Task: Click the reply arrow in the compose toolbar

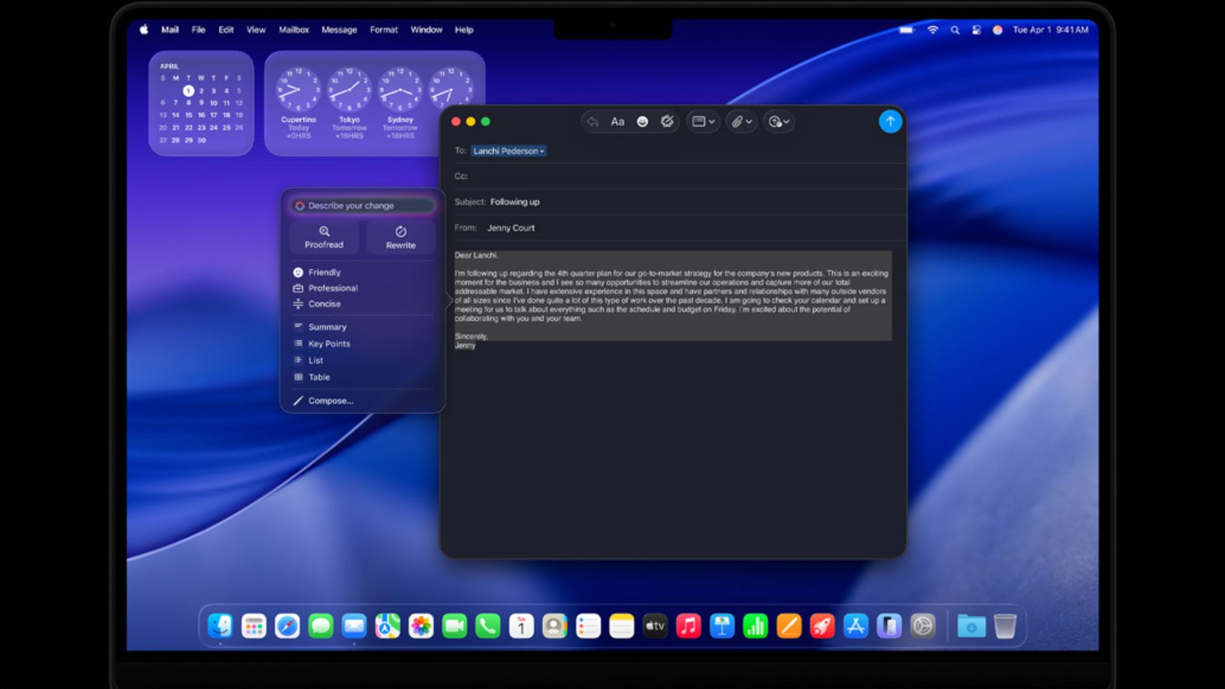Action: (592, 121)
